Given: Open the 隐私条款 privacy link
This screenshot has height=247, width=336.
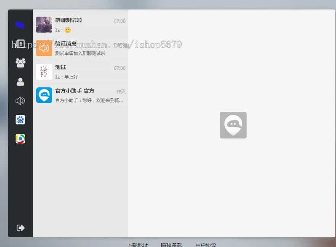Looking at the screenshot, I should click(x=173, y=245).
